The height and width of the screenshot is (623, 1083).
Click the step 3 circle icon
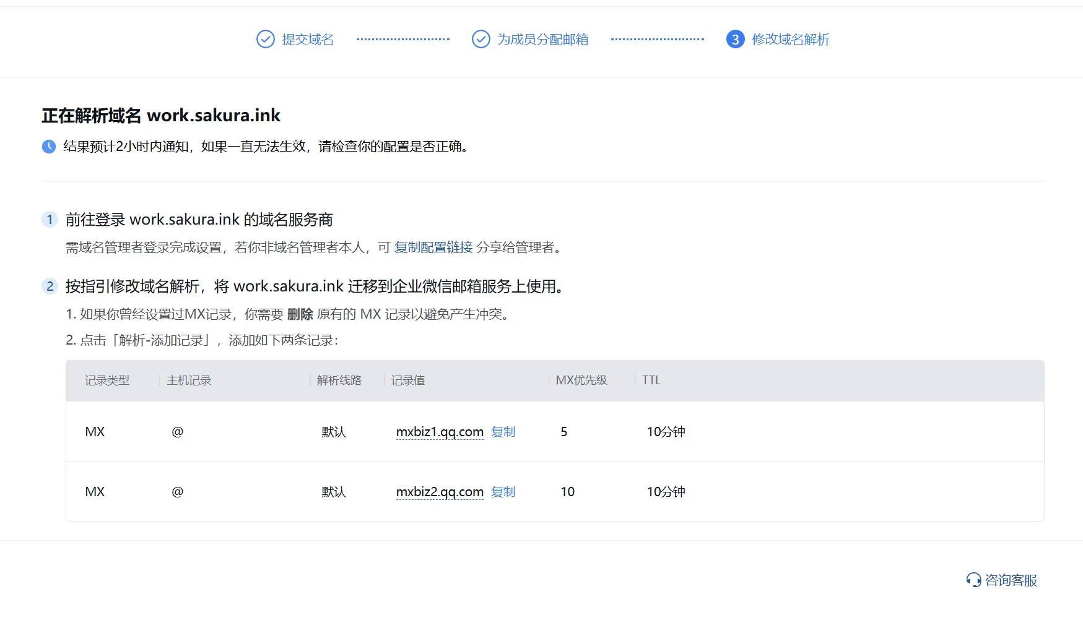click(735, 39)
